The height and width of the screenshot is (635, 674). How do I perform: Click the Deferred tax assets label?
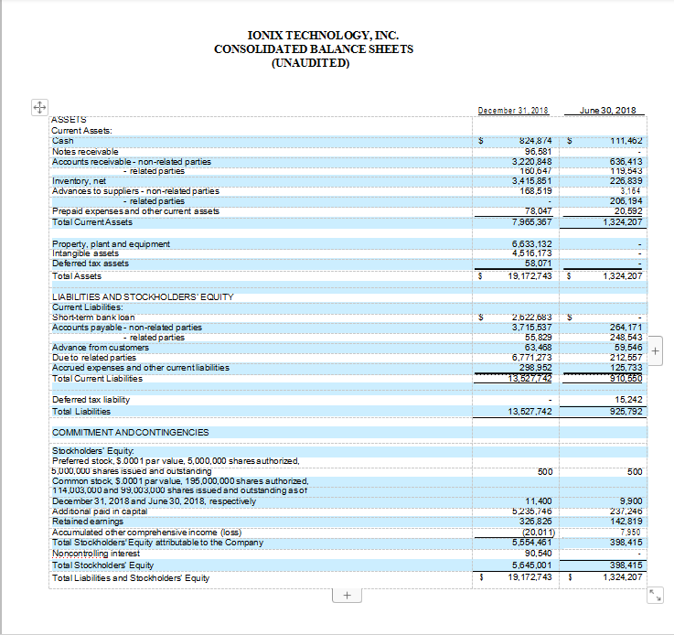91,264
